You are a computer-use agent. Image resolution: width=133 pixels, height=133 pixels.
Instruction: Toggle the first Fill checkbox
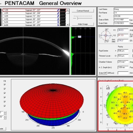5,85
